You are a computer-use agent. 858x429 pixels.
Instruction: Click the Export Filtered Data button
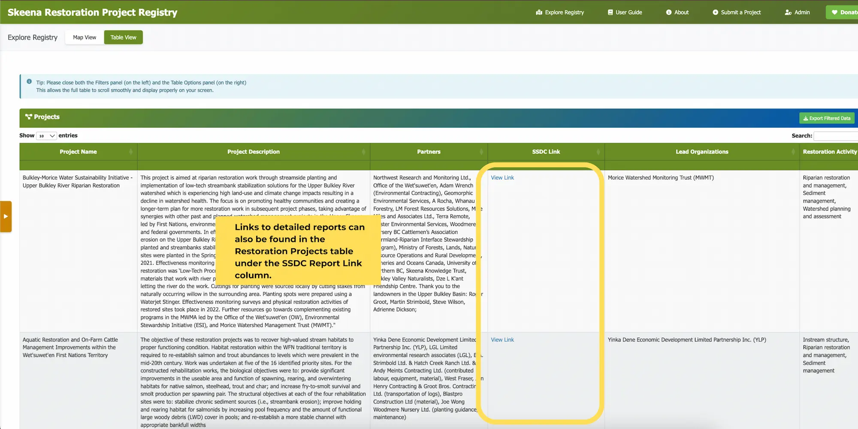point(827,118)
